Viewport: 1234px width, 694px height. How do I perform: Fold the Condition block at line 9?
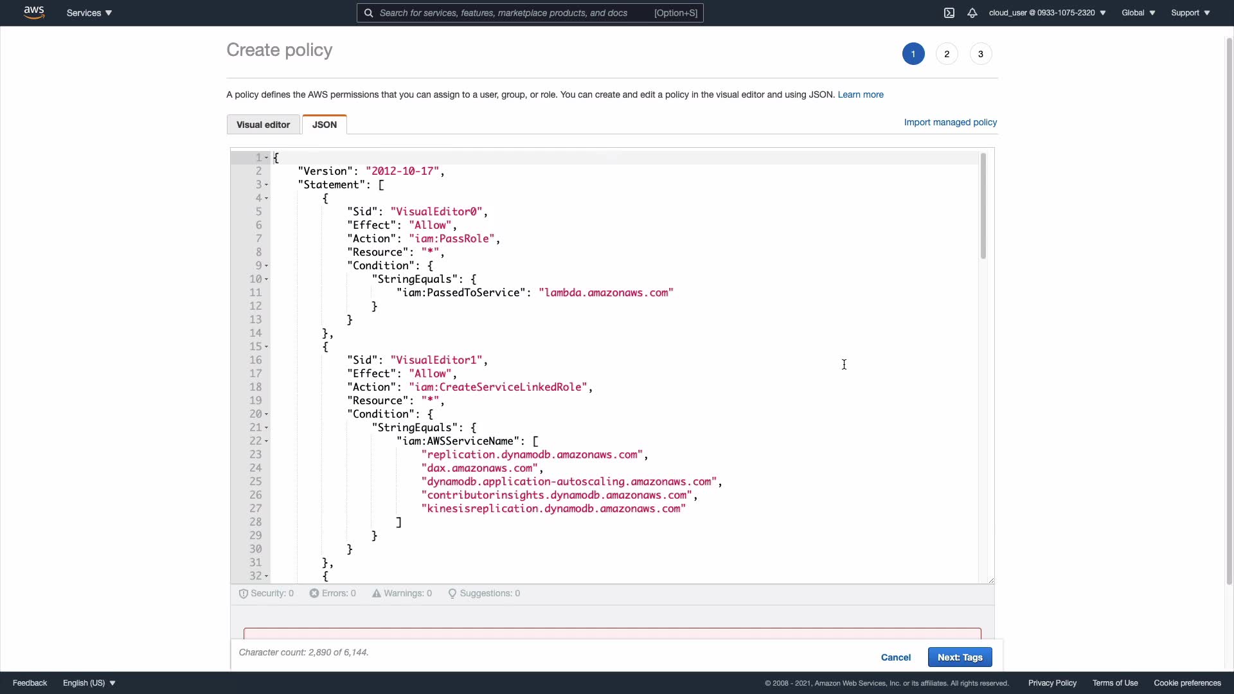click(267, 266)
